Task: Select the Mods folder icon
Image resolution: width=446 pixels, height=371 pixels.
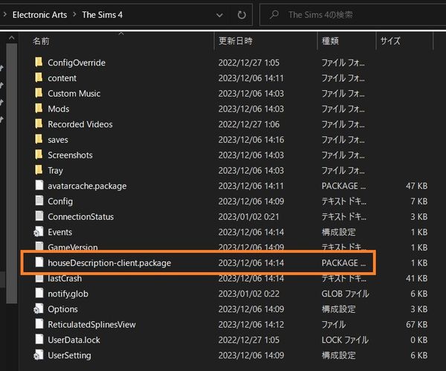Action: coord(39,108)
